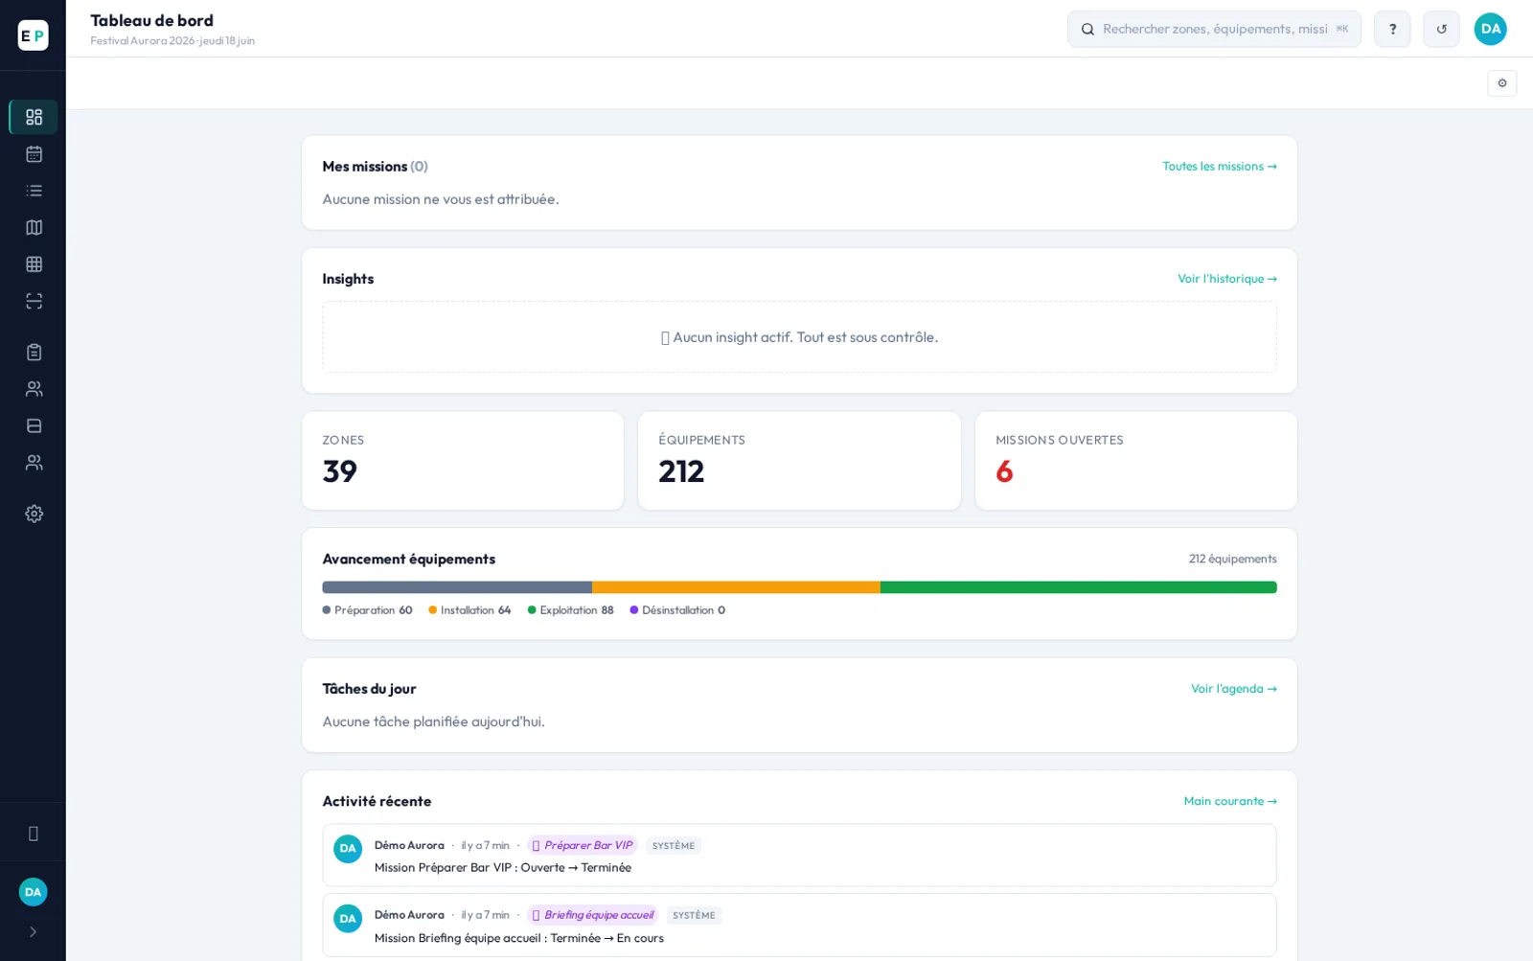
Task: Open the settings gear in sidebar
Action: (x=34, y=514)
